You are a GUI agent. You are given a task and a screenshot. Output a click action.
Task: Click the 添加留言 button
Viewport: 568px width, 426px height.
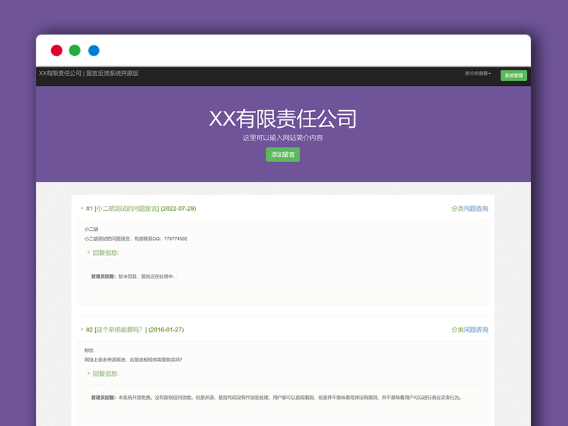pos(284,154)
